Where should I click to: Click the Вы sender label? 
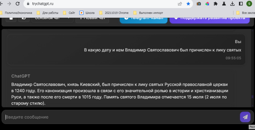click(x=238, y=42)
